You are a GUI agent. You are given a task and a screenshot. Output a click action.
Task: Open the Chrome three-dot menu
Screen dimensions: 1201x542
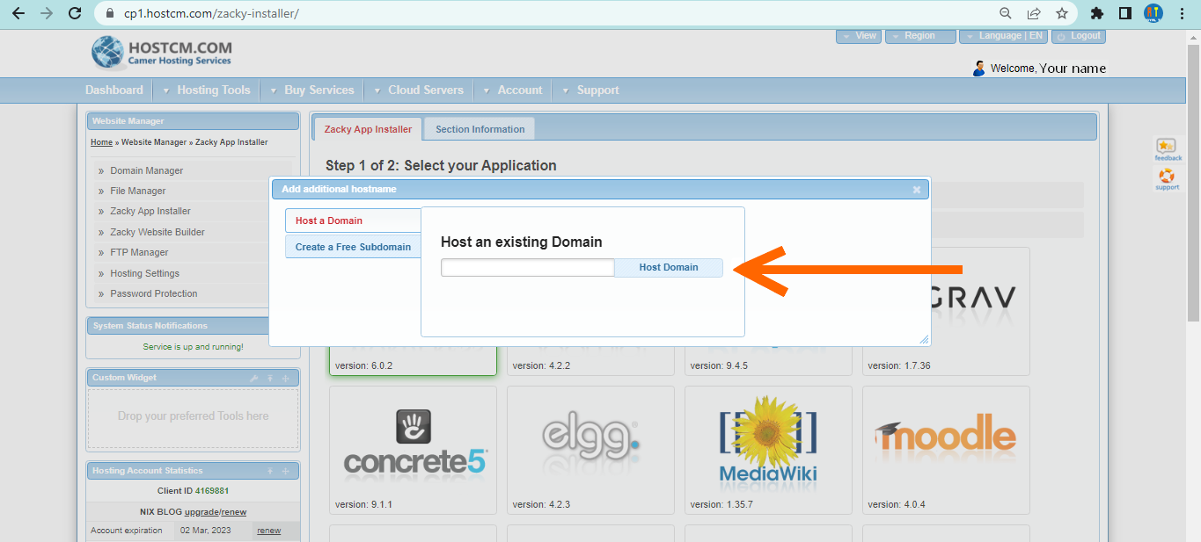pyautogui.click(x=1182, y=13)
